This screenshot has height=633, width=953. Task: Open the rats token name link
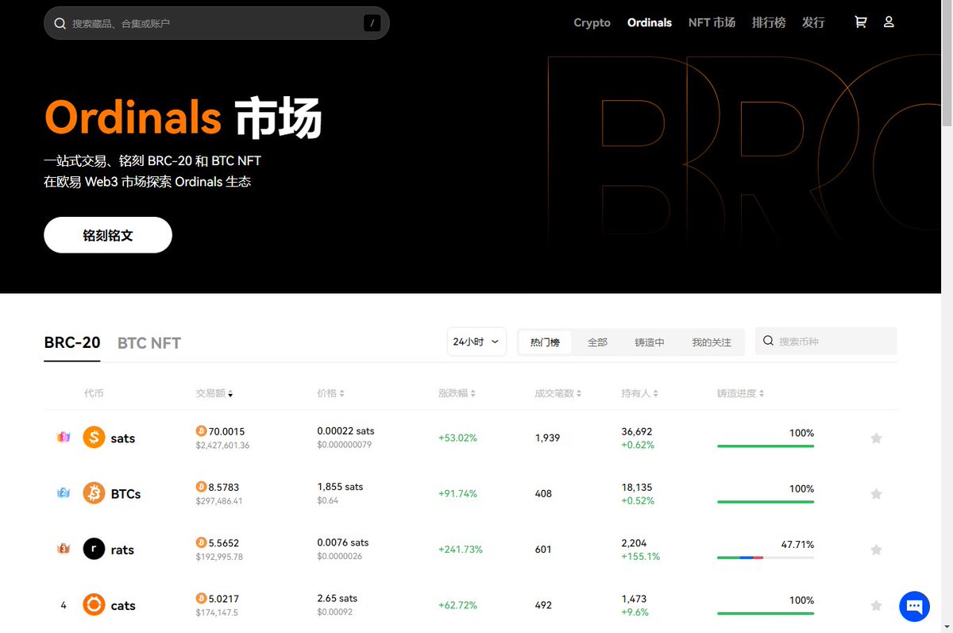[122, 550]
